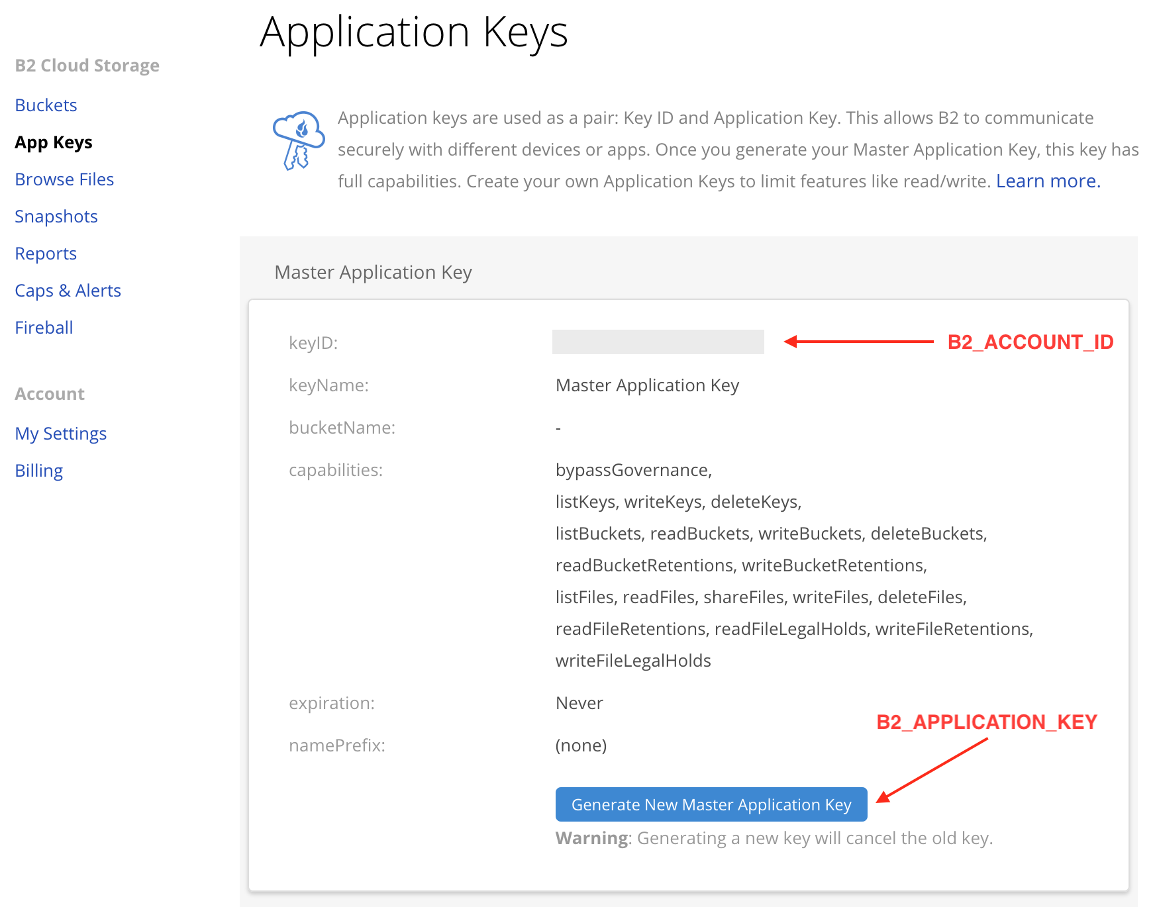1155x907 pixels.
Task: Click the keyName: label
Action: 328,385
